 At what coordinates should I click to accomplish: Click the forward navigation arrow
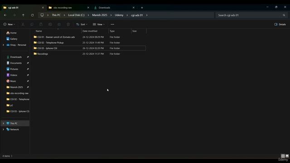click(x=14, y=15)
